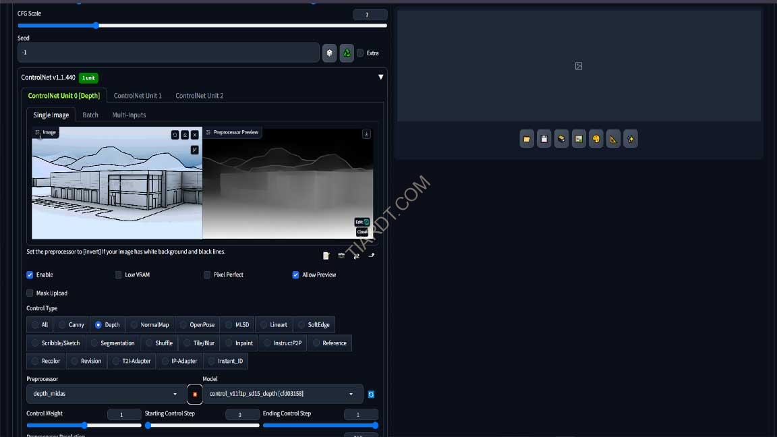Send the image to inpaint palette icon
Image resolution: width=777 pixels, height=437 pixels.
coord(596,139)
